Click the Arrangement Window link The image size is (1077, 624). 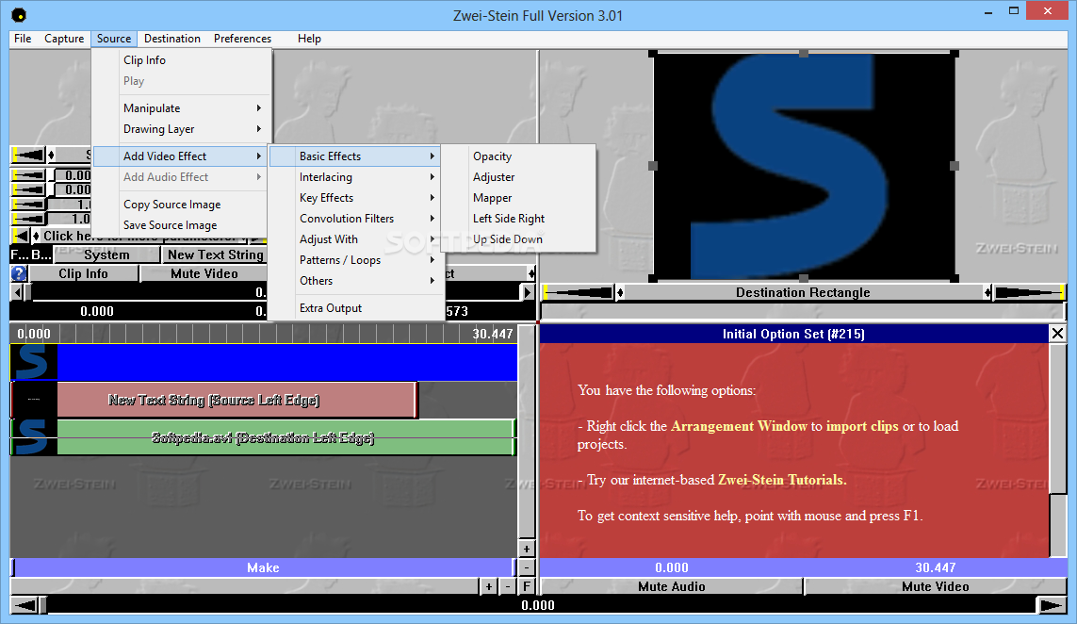click(x=739, y=426)
